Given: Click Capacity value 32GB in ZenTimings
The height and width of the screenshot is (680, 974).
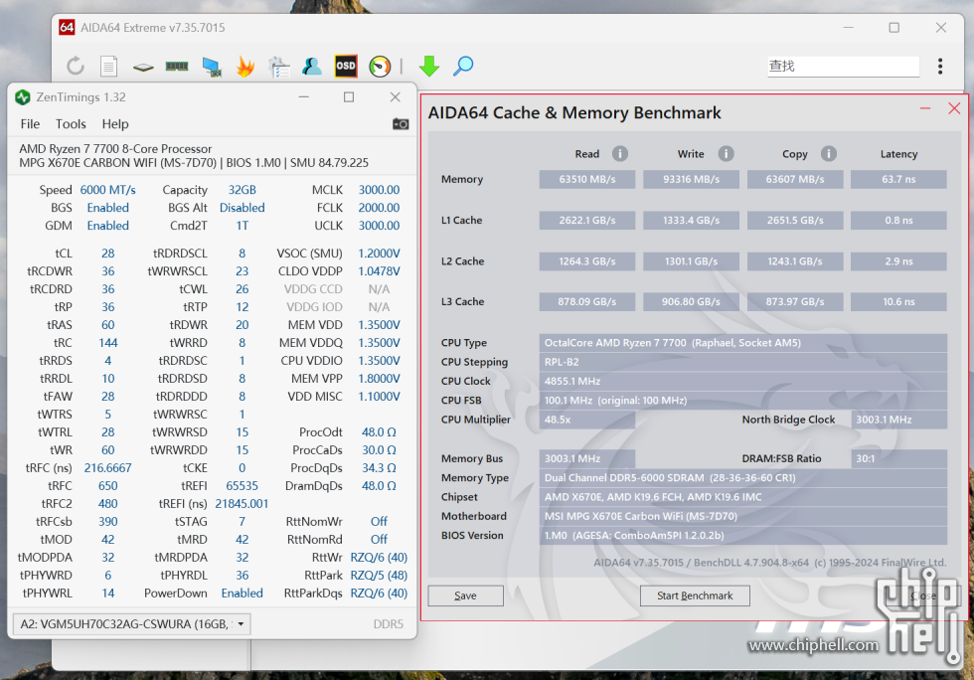Looking at the screenshot, I should 243,190.
